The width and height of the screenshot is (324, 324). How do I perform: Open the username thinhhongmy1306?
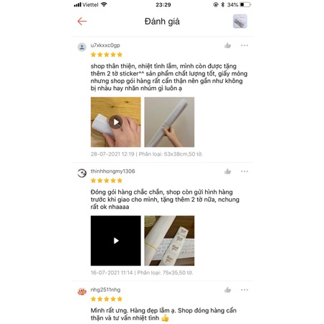(x=112, y=171)
